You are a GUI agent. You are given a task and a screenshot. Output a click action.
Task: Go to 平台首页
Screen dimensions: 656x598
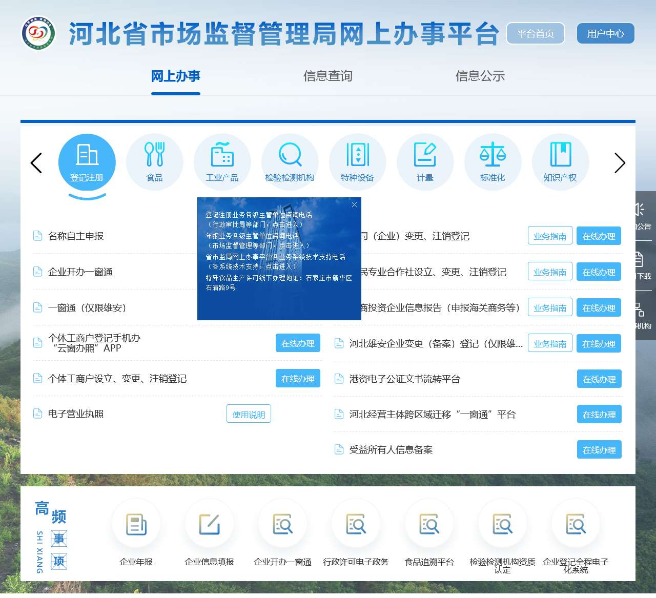536,33
